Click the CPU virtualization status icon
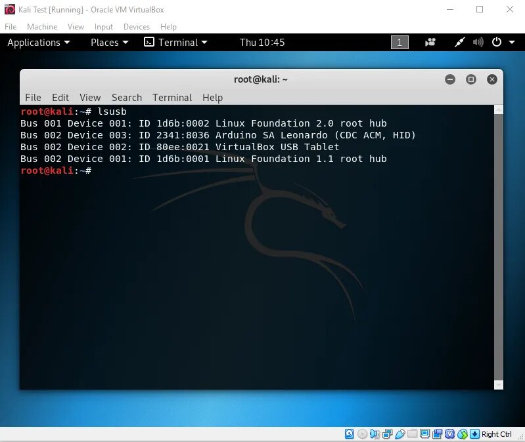525x442 pixels. coord(449,434)
